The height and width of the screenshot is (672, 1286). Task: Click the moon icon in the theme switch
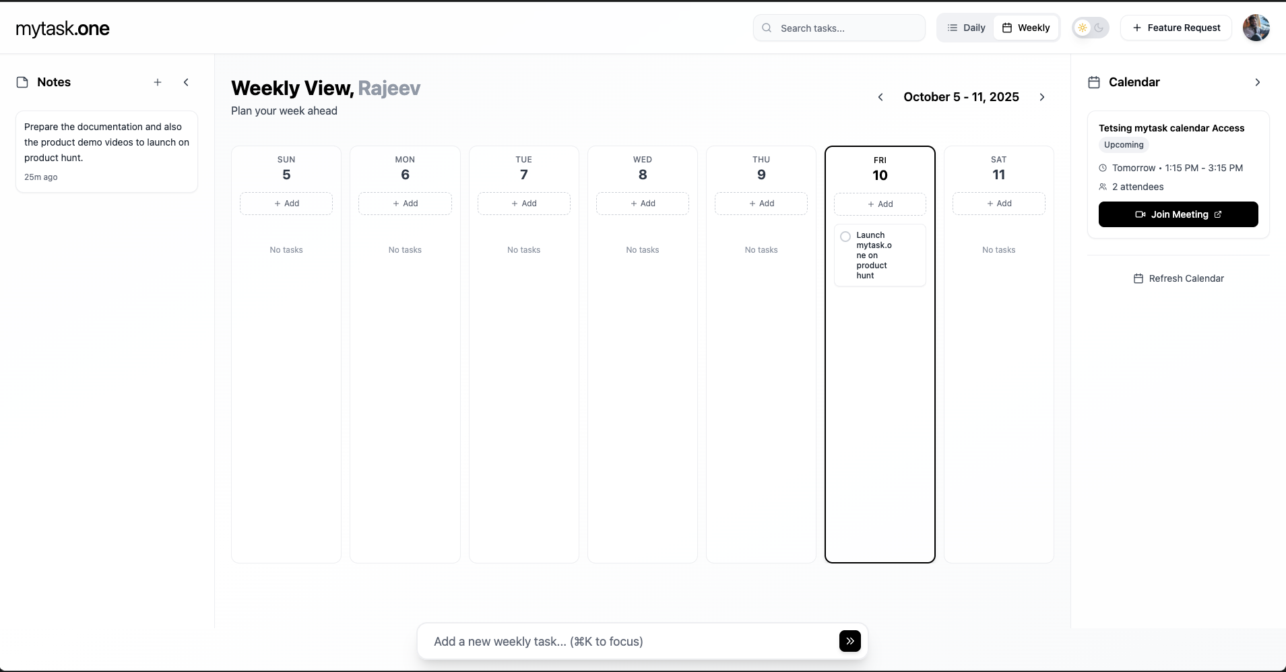(1099, 28)
